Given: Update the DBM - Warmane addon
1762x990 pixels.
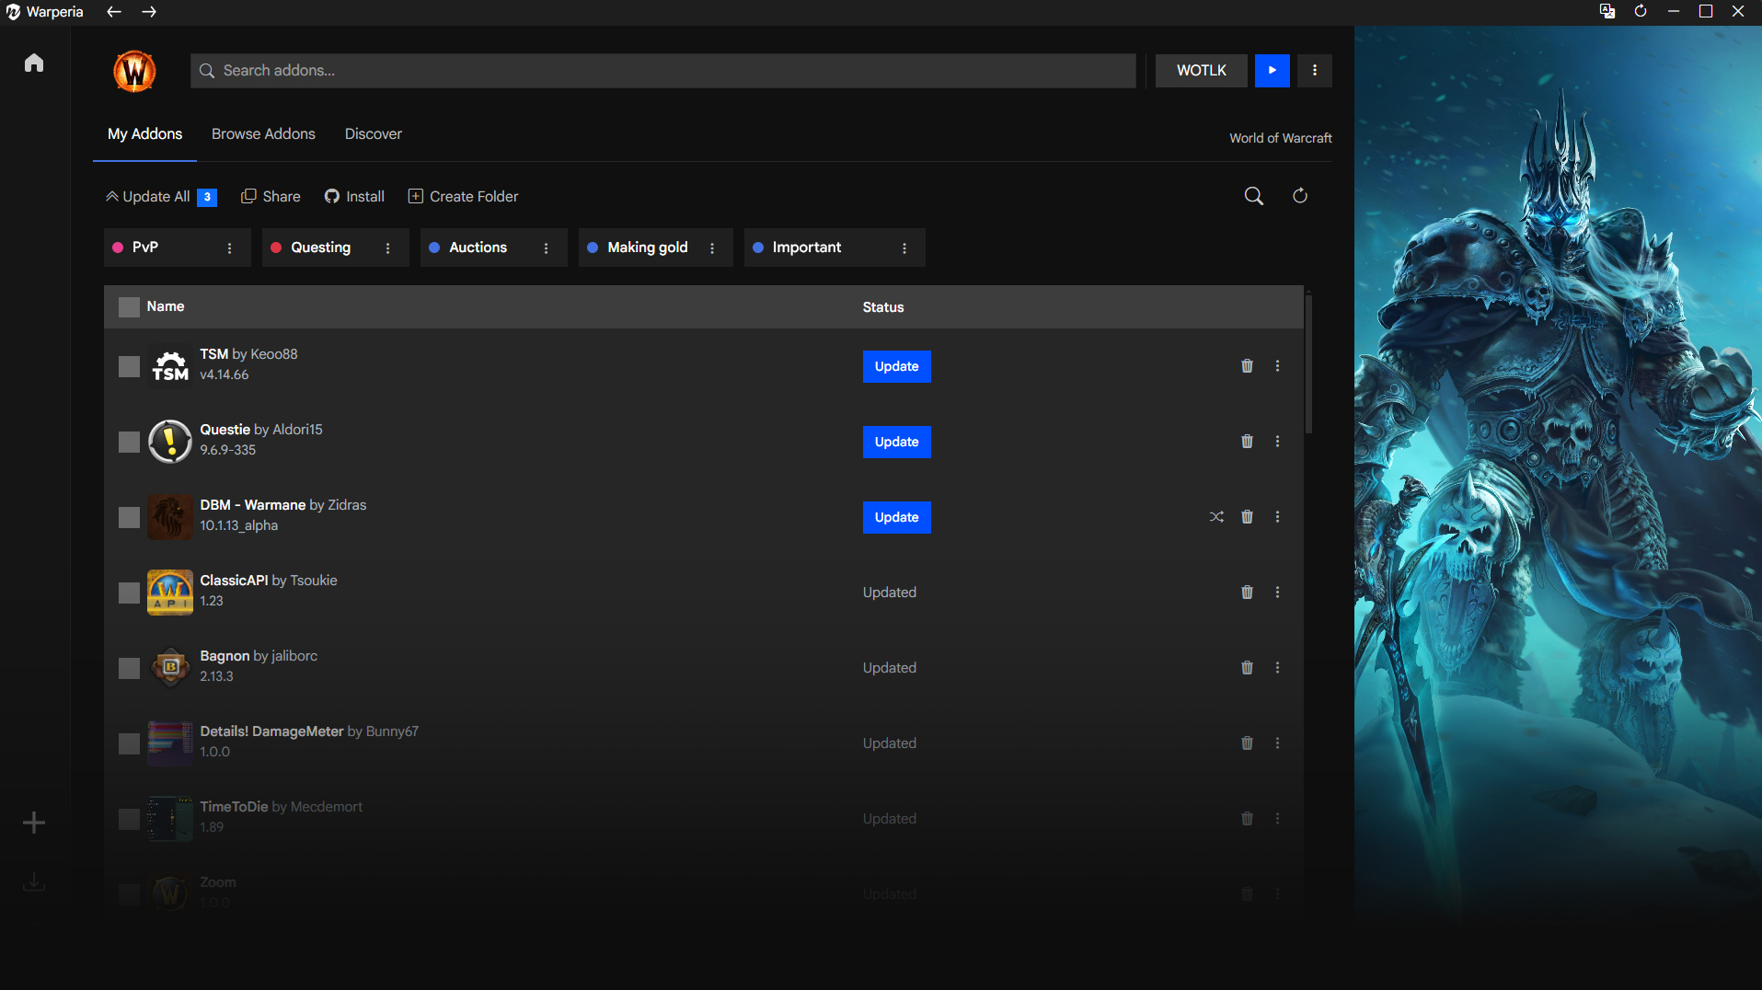Looking at the screenshot, I should [896, 517].
